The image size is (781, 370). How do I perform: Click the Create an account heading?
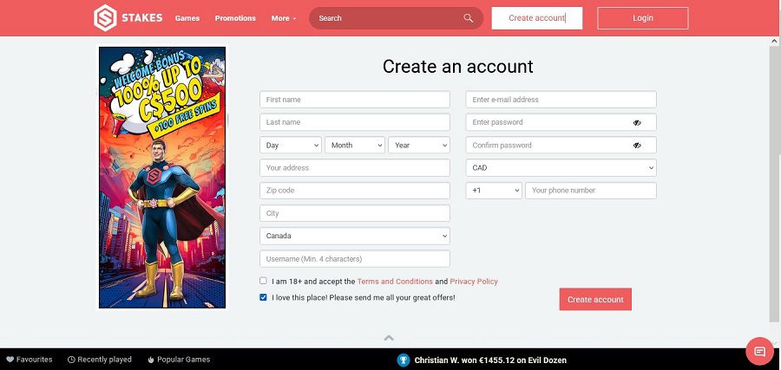tap(457, 66)
